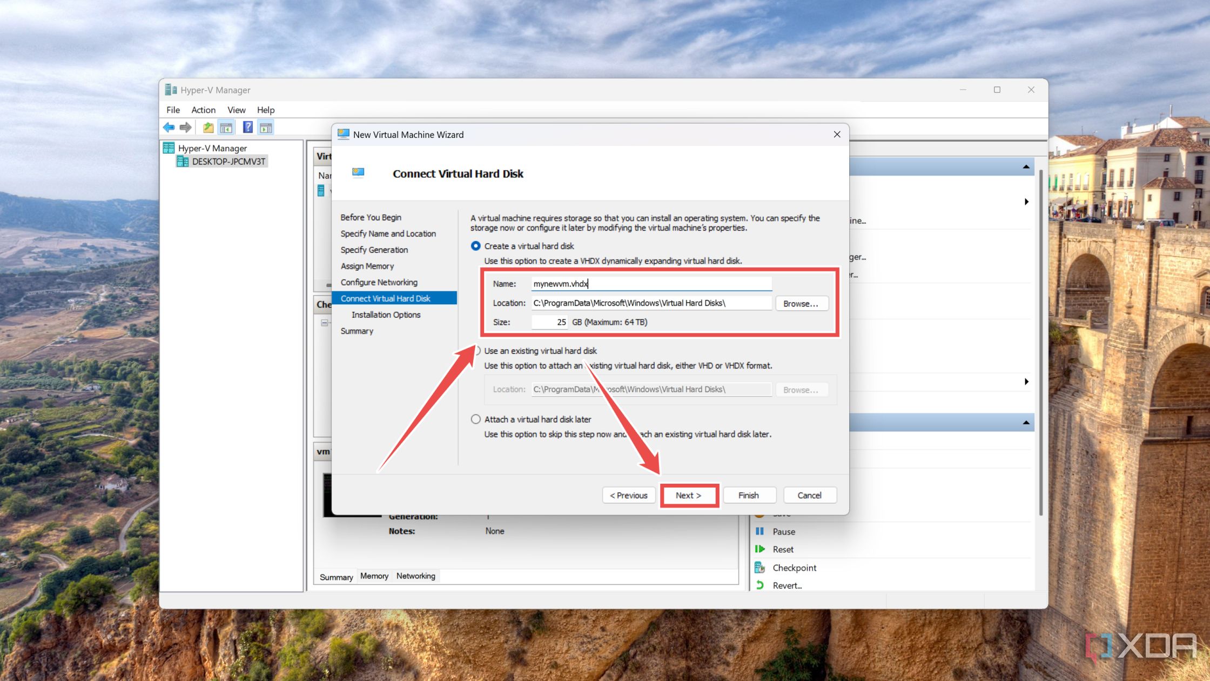The image size is (1210, 681).
Task: Select 'Attach a virtual hard disk later' option
Action: (476, 419)
